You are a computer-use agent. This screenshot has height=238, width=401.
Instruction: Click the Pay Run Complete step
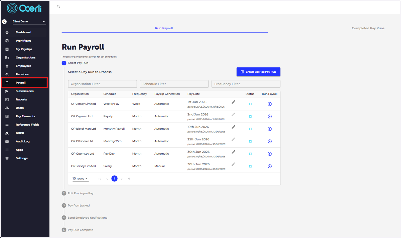tap(78, 230)
